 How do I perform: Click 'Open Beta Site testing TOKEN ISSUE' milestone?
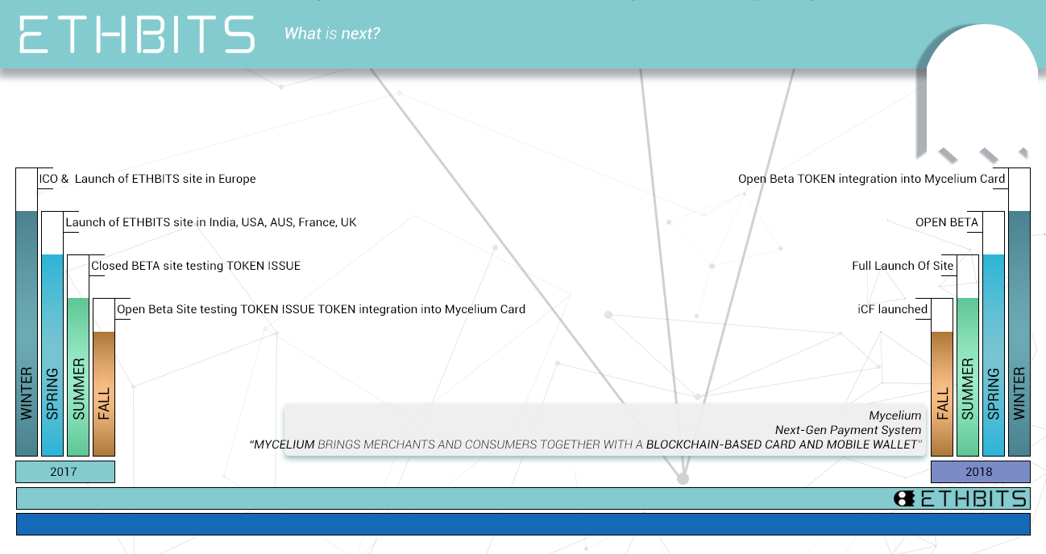(322, 309)
